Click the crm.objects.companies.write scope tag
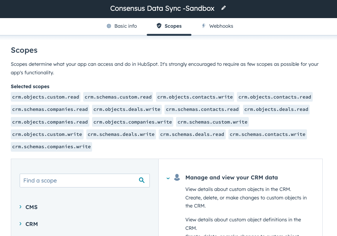Viewport: 337px width, 236px height. point(132,122)
